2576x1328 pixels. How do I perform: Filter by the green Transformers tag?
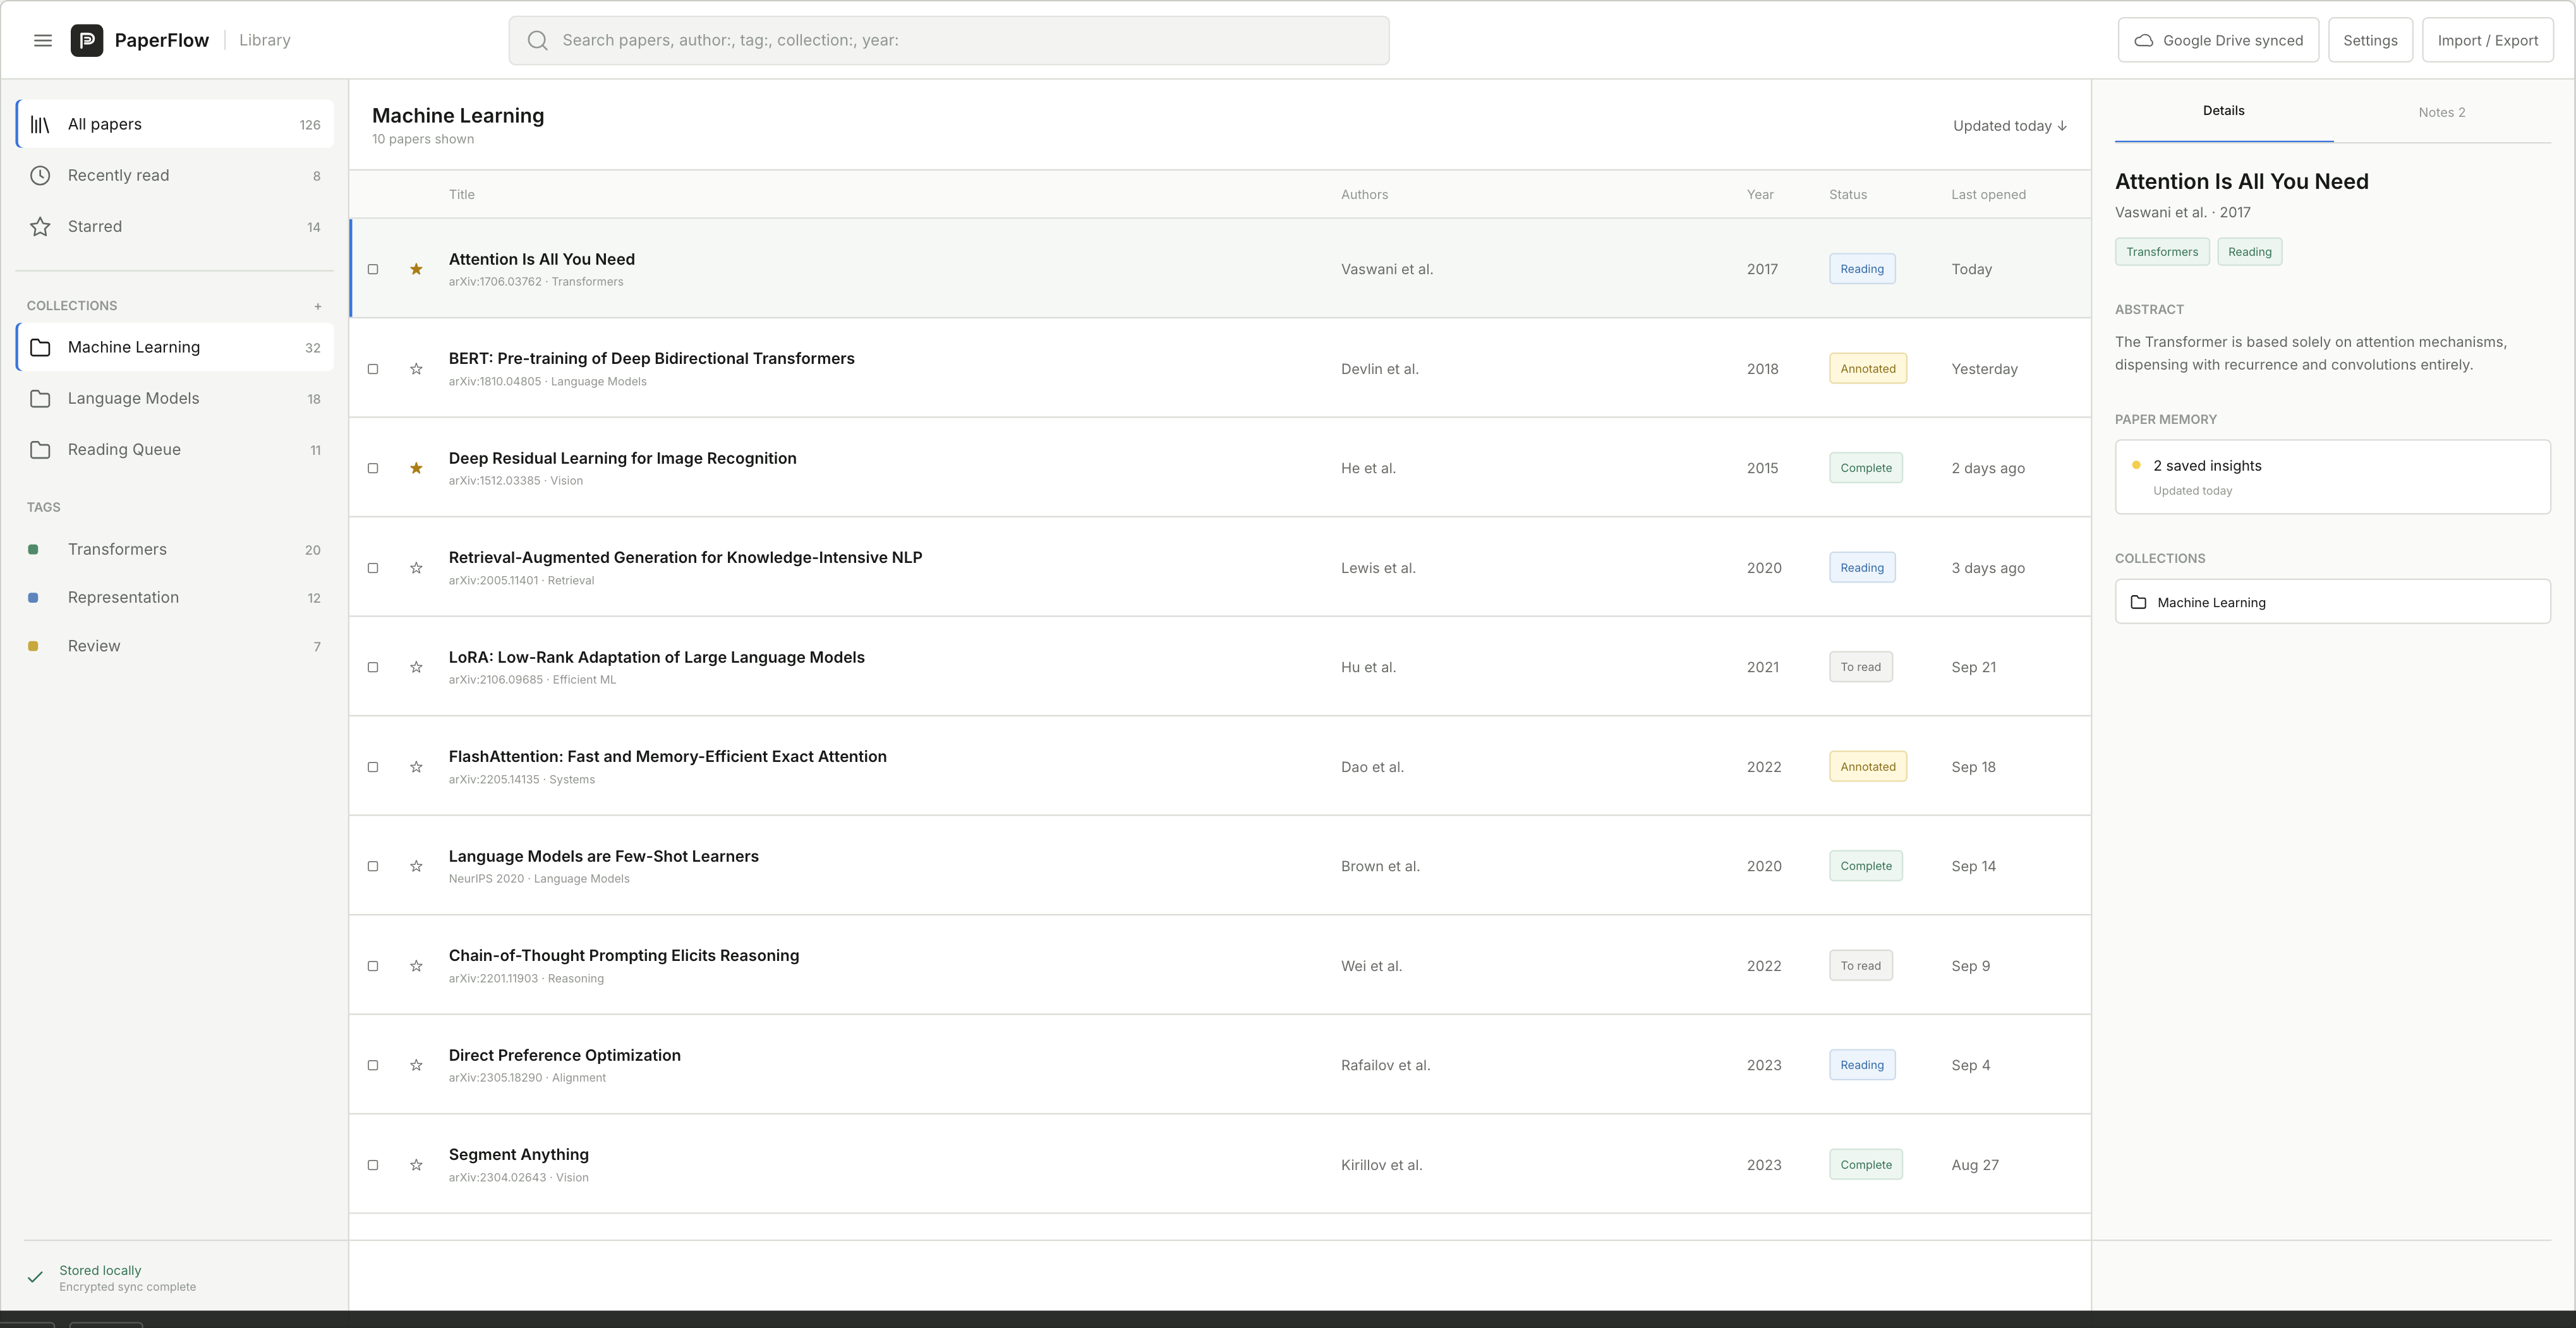pyautogui.click(x=175, y=549)
